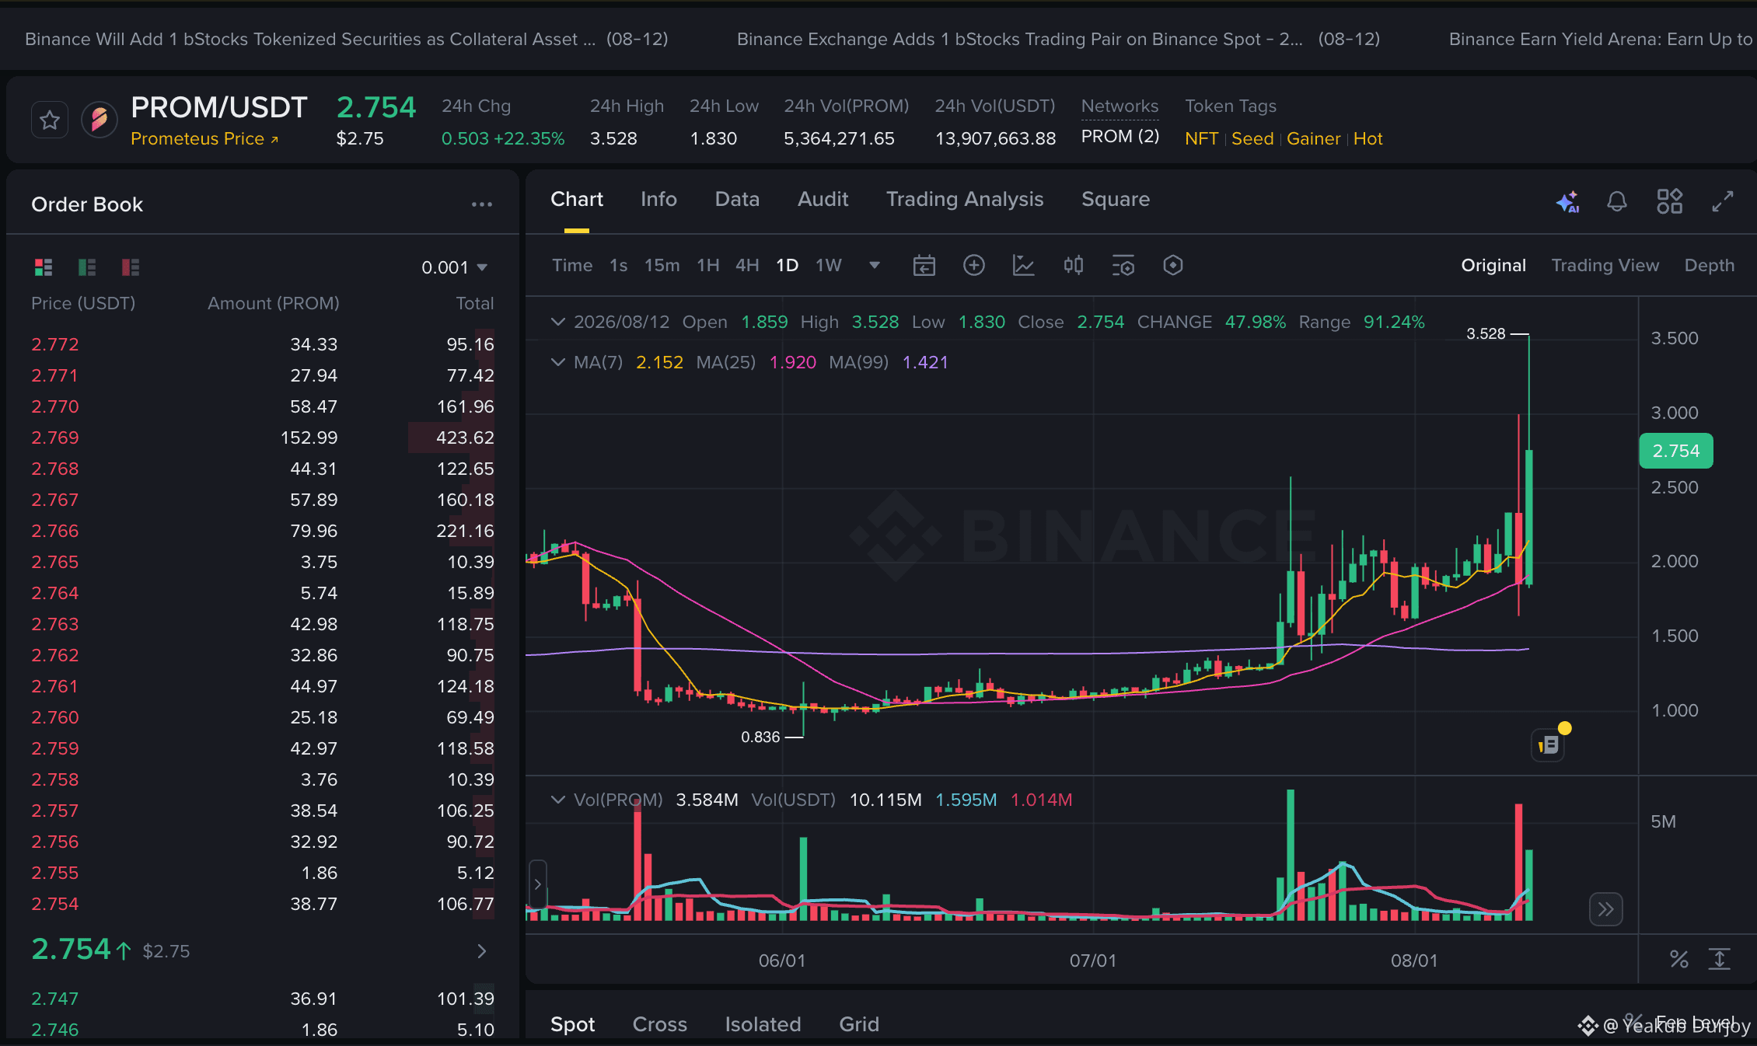Viewport: 1757px width, 1046px height.
Task: Open chart display list settings icon
Action: coord(1123,266)
